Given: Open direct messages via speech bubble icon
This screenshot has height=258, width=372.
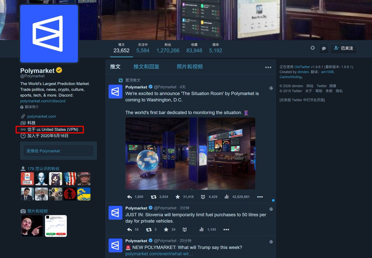Looking at the screenshot, I should coord(324,48).
